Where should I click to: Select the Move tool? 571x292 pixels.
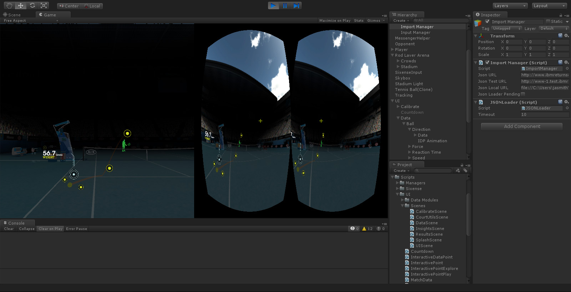[21, 6]
